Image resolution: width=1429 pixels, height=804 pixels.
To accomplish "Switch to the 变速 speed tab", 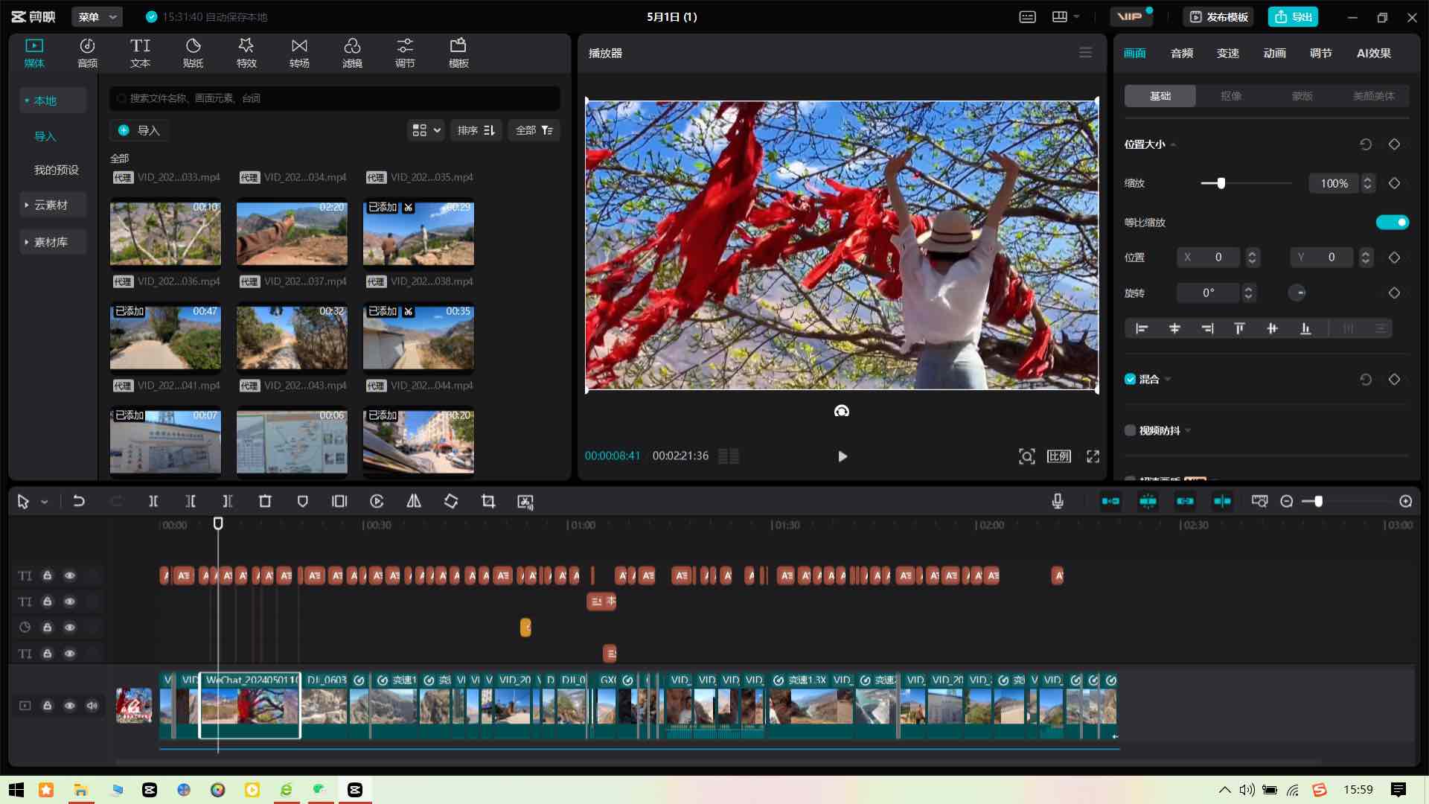I will pos(1228,53).
